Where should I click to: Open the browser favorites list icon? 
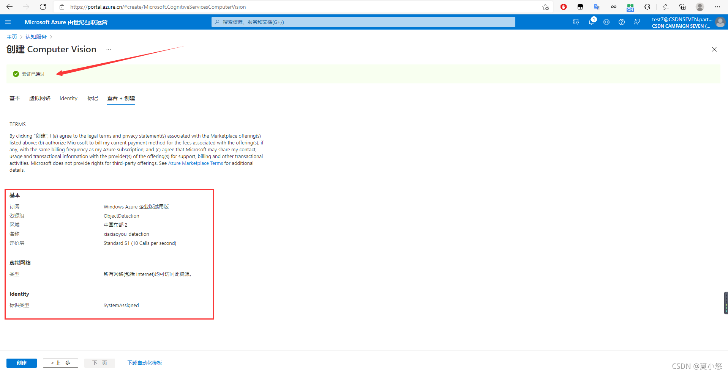666,7
